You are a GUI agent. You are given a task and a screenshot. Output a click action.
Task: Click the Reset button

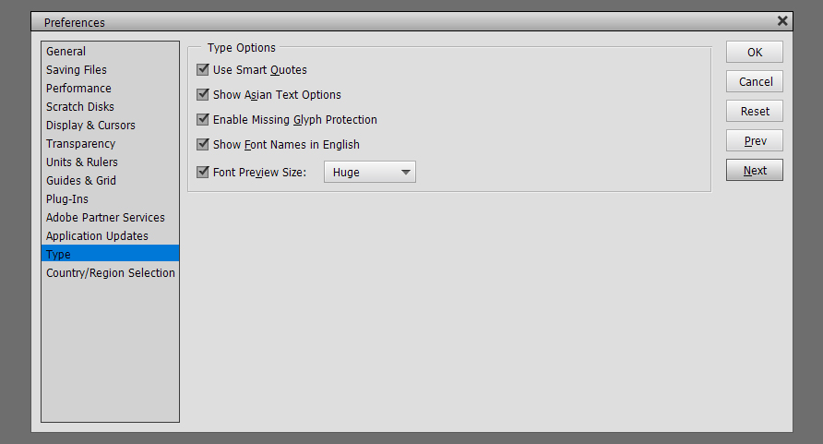[754, 111]
